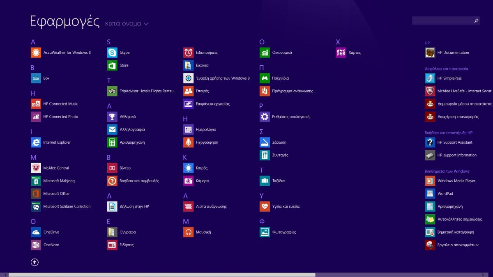Open Αθλητικά trophy icon

coord(112,117)
